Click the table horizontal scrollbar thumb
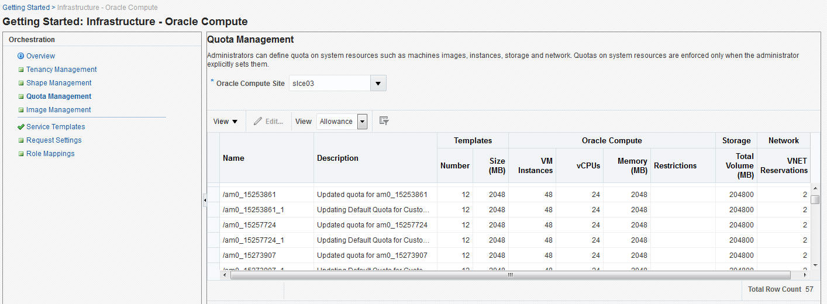The image size is (827, 304). (510, 275)
